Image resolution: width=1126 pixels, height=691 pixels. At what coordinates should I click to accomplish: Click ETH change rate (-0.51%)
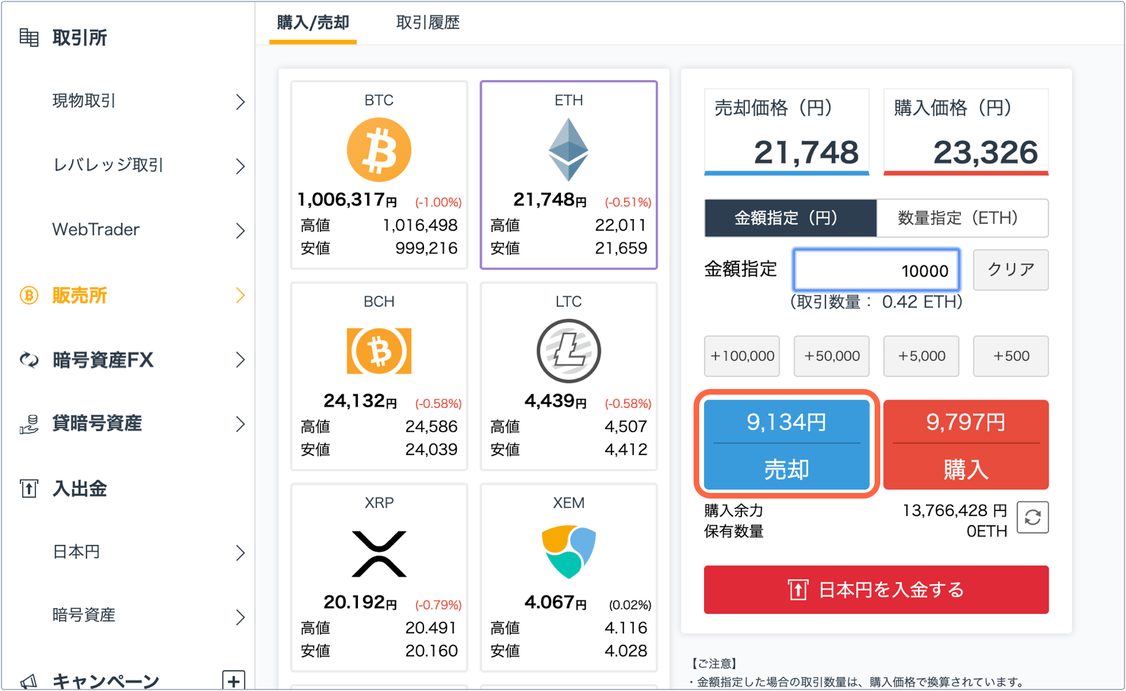pyautogui.click(x=628, y=202)
